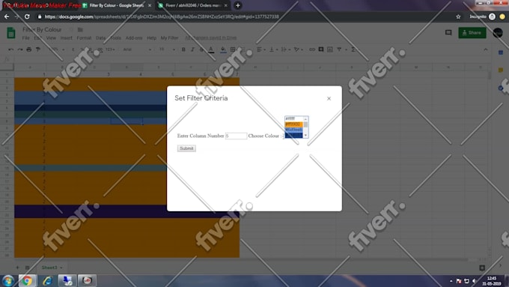Viewport: 509px width, 287px height.
Task: Reload the page in Chrome
Action: click(x=27, y=16)
